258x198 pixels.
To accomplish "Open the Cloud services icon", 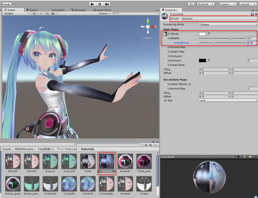I will (x=191, y=4).
